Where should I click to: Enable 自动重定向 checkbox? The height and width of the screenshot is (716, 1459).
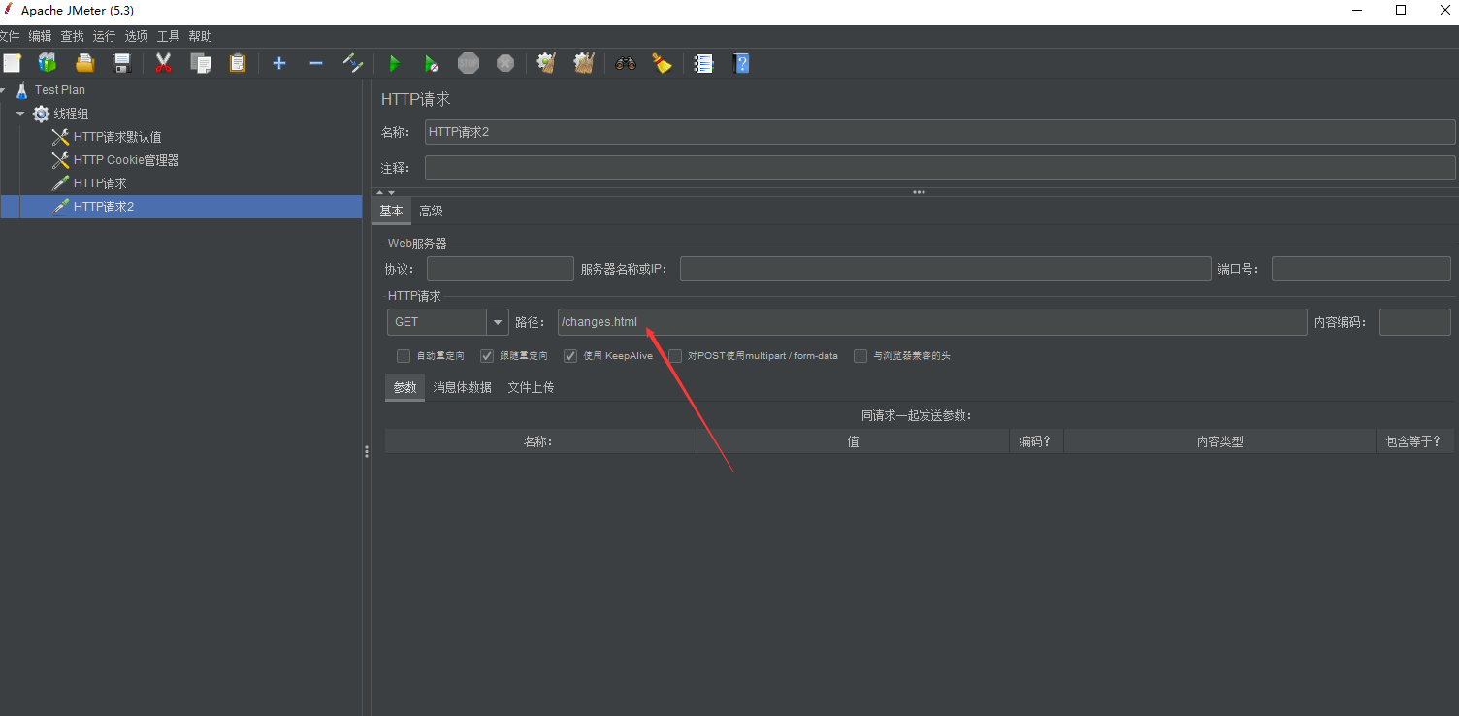pyautogui.click(x=404, y=355)
